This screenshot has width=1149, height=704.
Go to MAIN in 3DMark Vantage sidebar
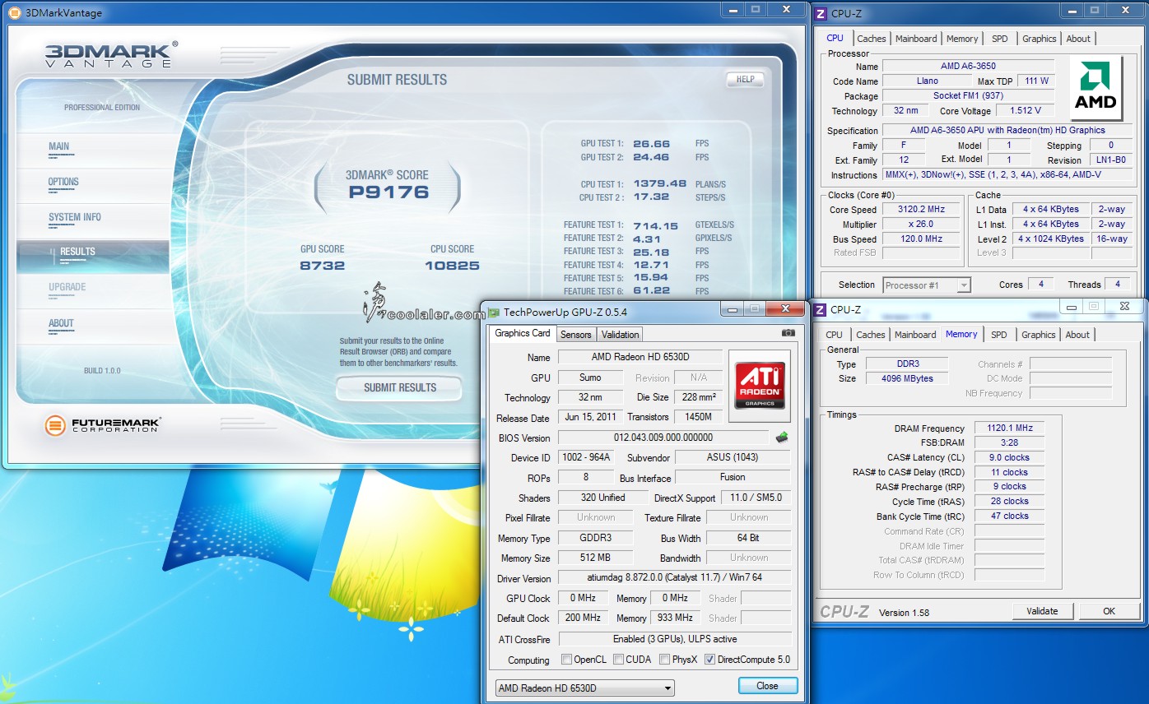[59, 147]
